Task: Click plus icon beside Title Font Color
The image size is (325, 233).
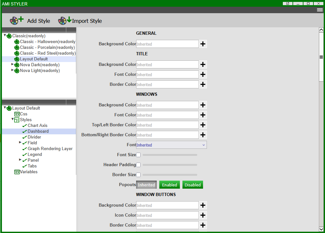Action: click(203, 75)
